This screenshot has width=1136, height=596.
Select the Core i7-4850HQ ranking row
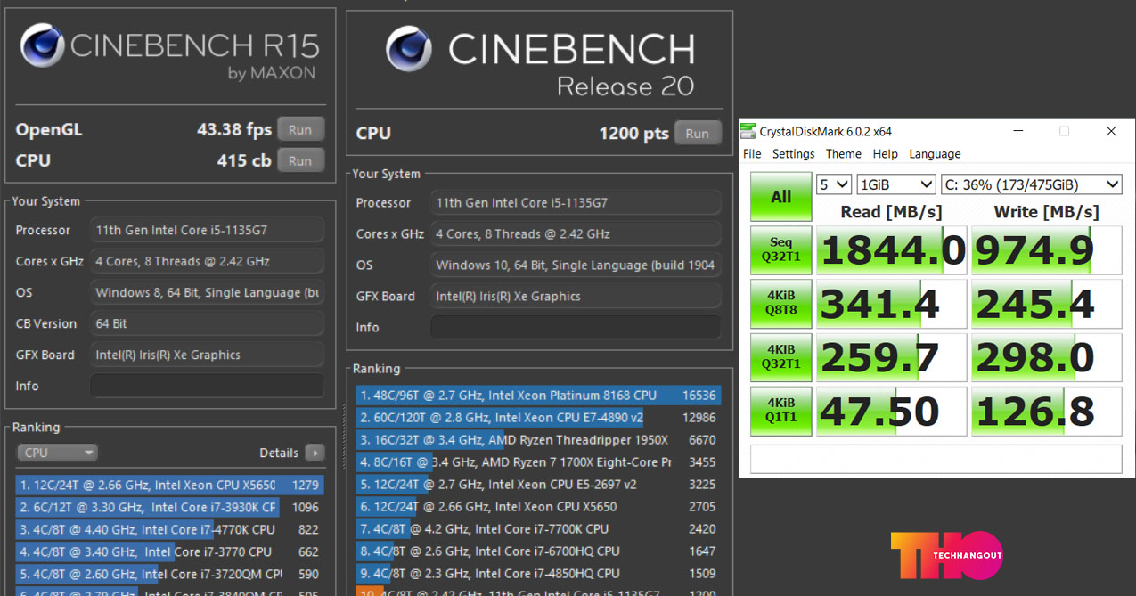[538, 574]
